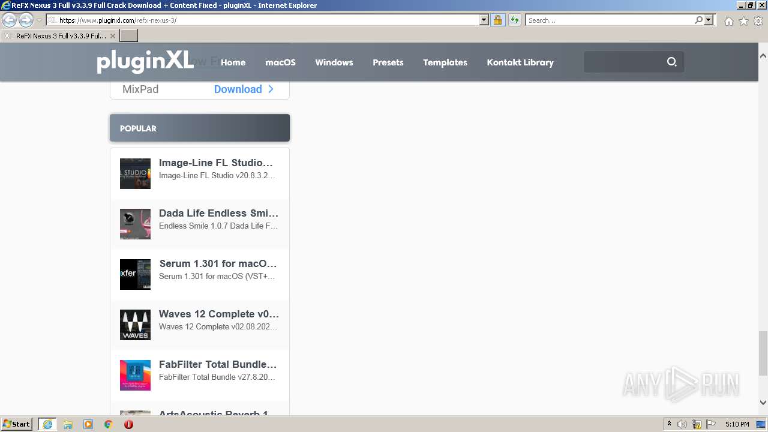Click the recent pages dropdown arrow
The height and width of the screenshot is (432, 768).
[39, 20]
